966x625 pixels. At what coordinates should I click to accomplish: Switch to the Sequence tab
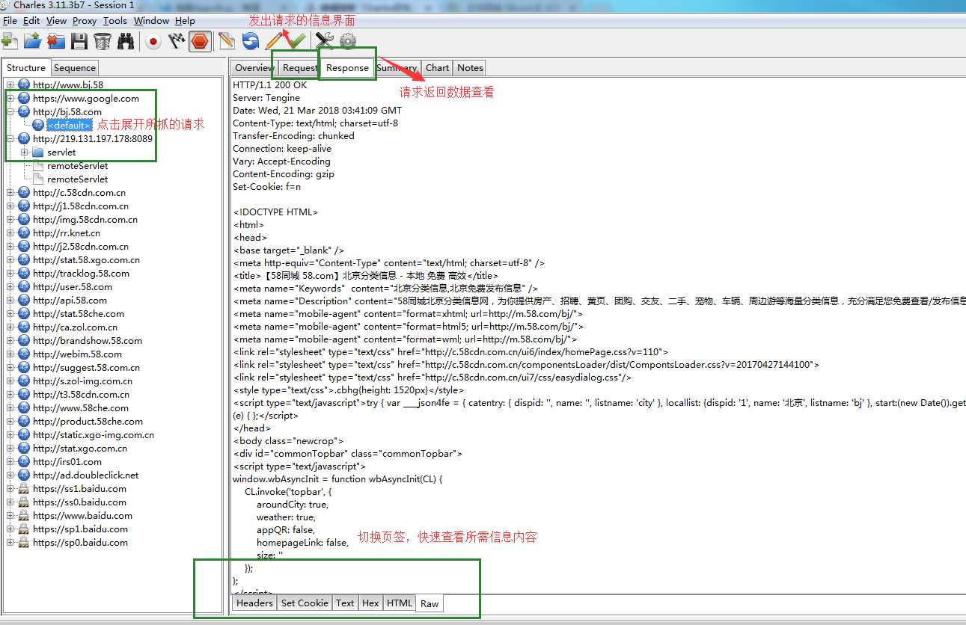pos(75,68)
